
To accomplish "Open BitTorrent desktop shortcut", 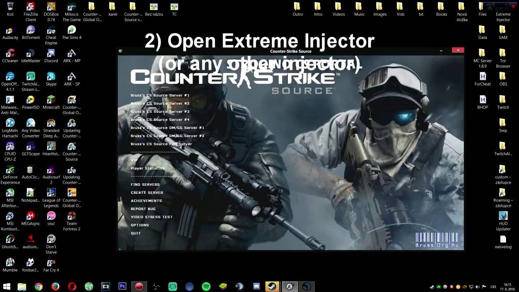I will pos(31,32).
